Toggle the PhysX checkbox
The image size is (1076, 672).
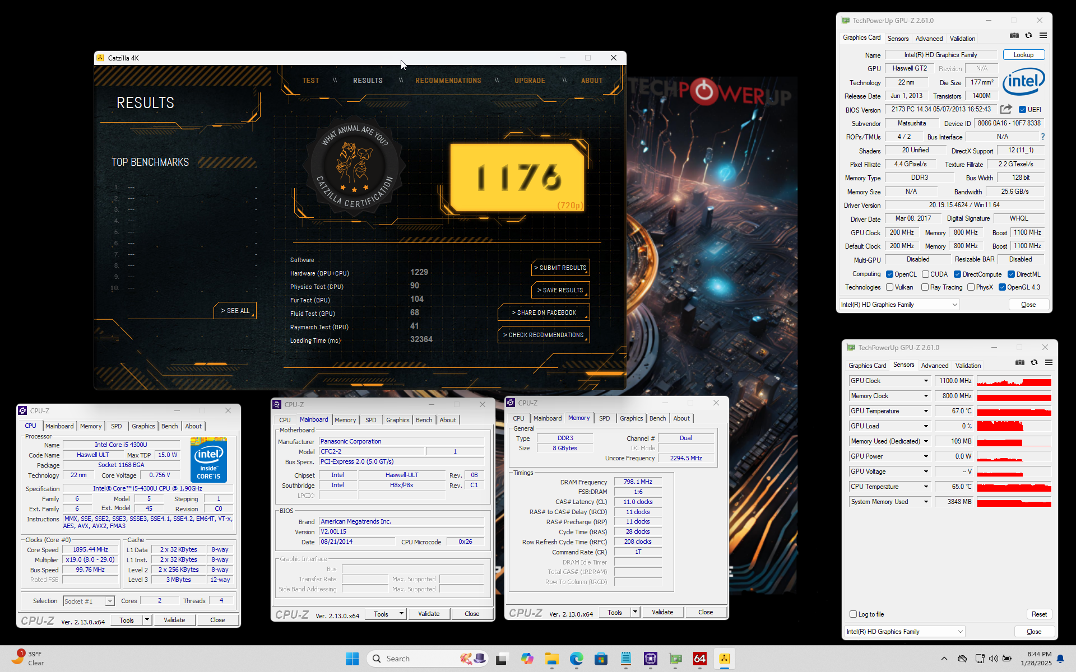tap(971, 287)
